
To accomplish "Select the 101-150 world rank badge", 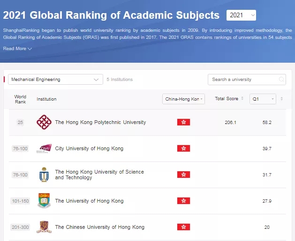I will pos(20,201).
